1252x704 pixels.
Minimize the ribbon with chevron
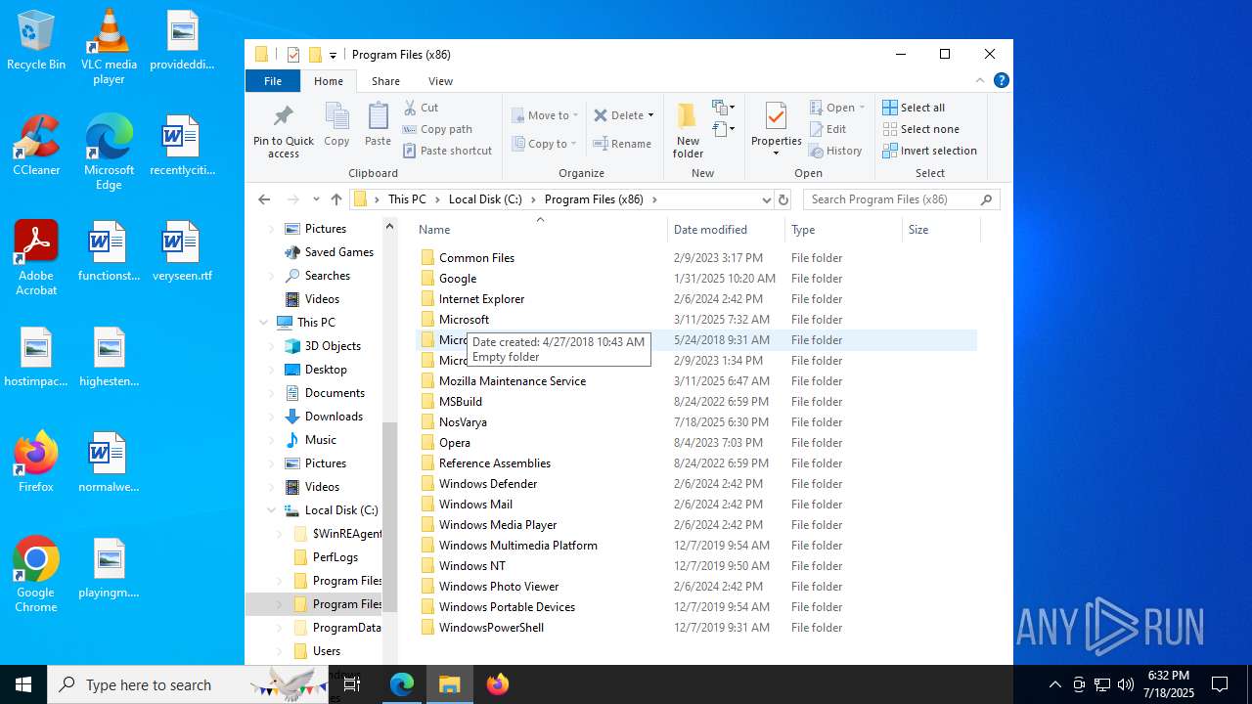[980, 80]
